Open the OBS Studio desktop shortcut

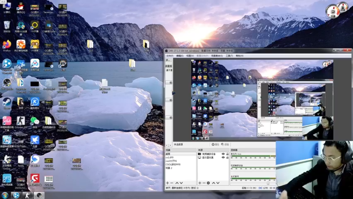[7, 84]
